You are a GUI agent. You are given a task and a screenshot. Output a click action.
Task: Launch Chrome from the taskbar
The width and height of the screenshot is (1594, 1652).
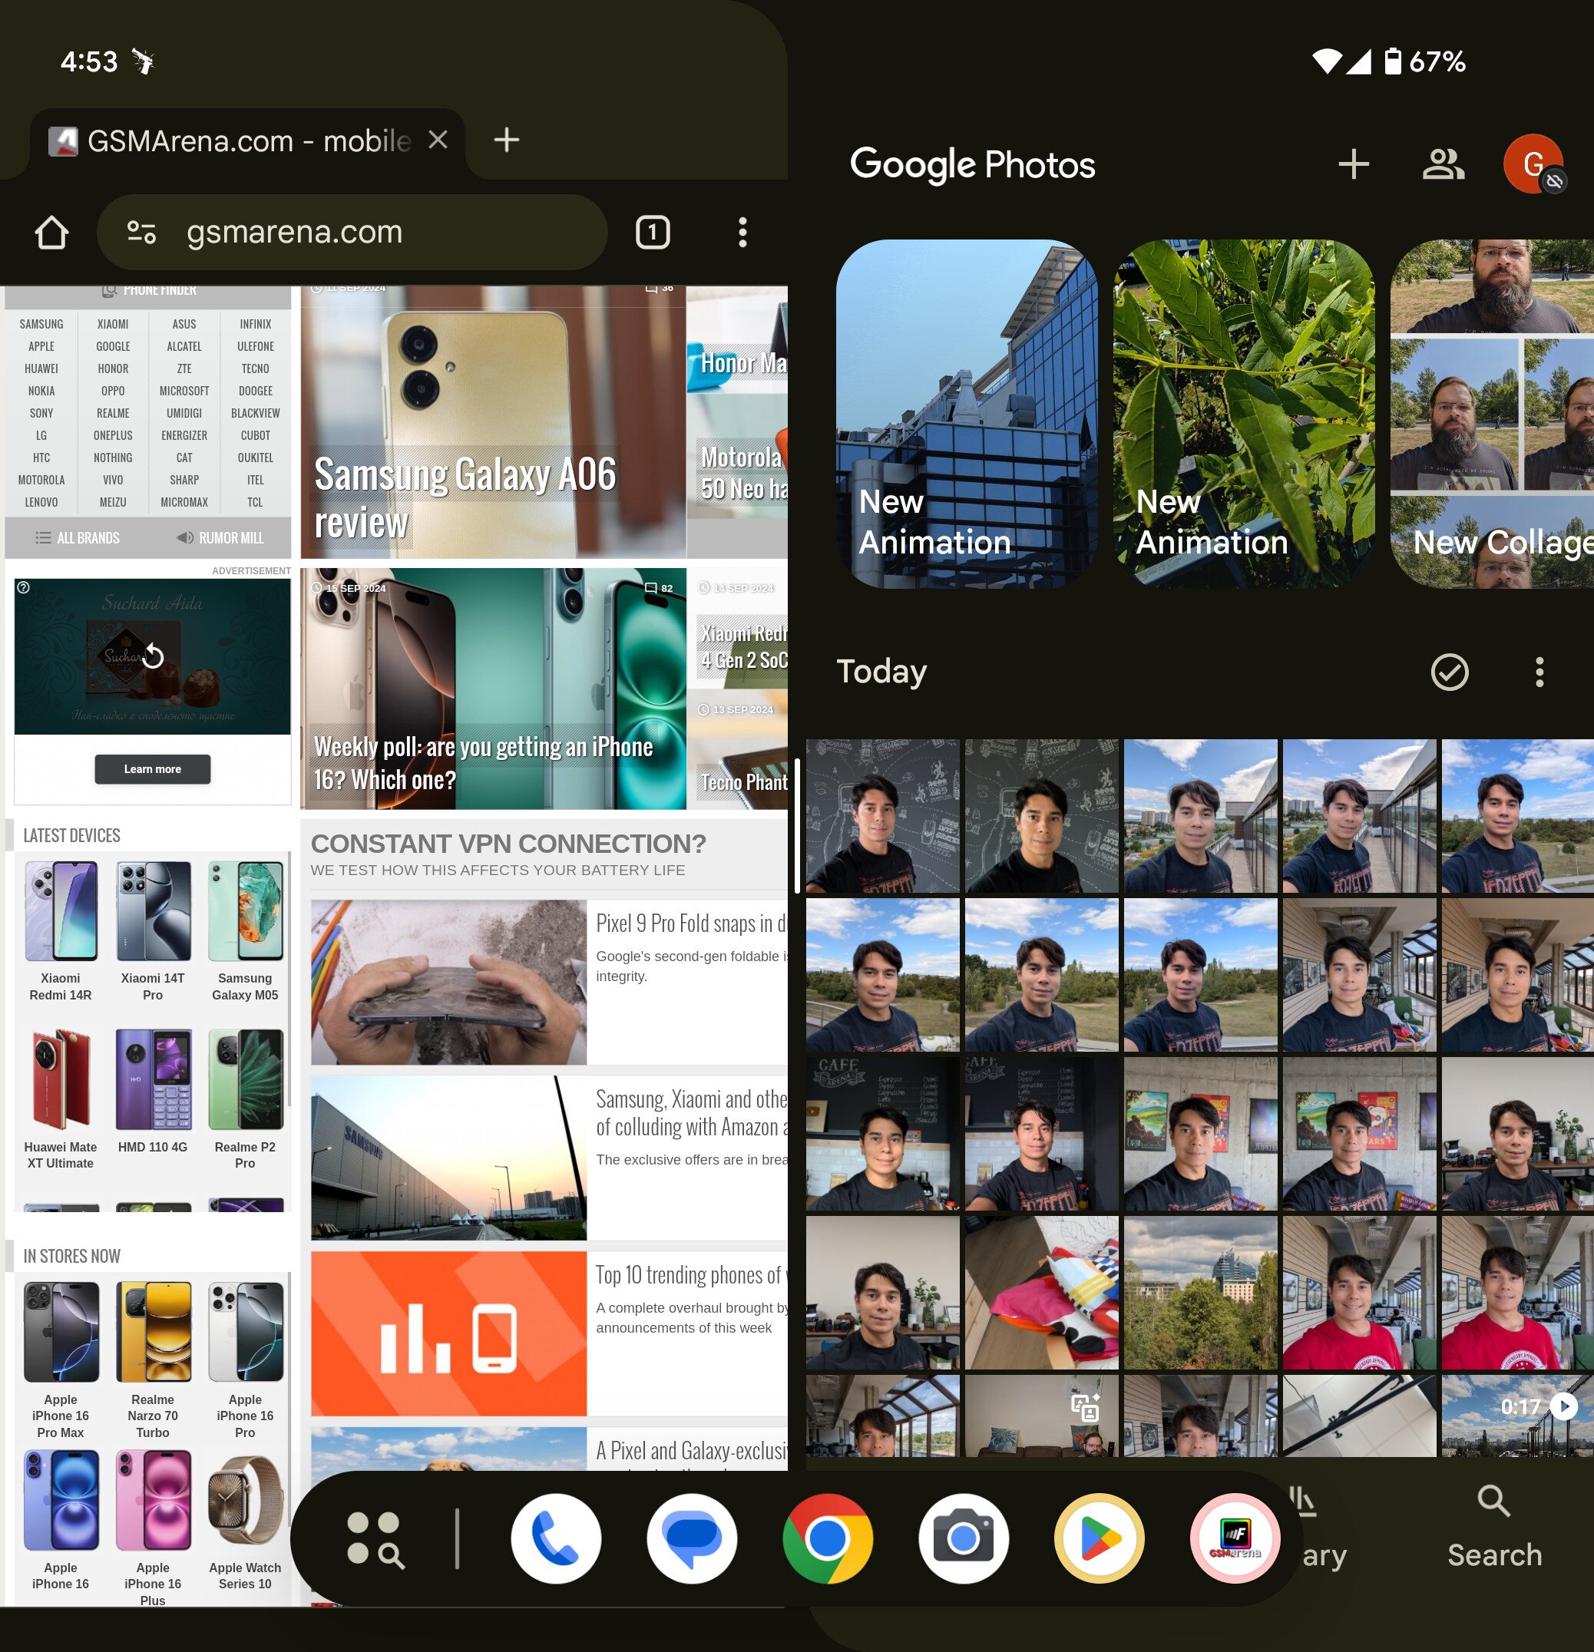click(828, 1538)
